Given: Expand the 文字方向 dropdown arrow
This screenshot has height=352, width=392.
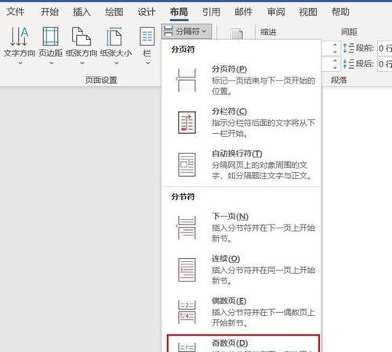Looking at the screenshot, I should (x=20, y=63).
